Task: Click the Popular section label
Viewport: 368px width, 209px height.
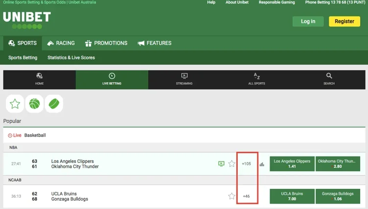Action: click(x=12, y=121)
